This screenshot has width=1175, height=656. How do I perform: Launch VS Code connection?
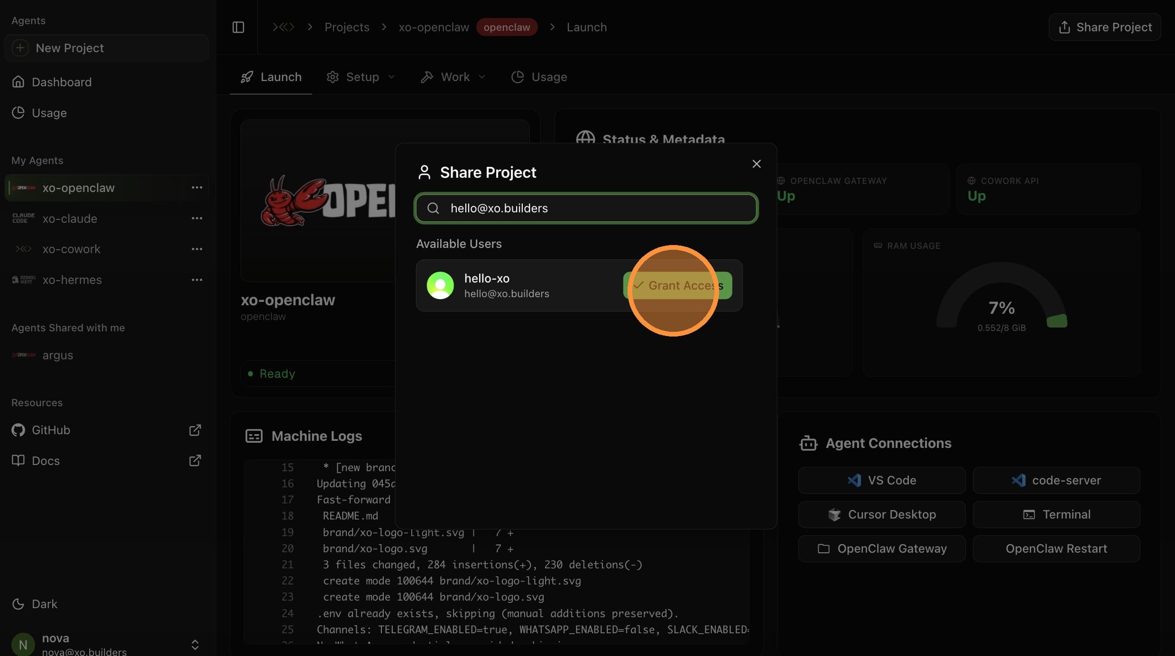pyautogui.click(x=881, y=480)
